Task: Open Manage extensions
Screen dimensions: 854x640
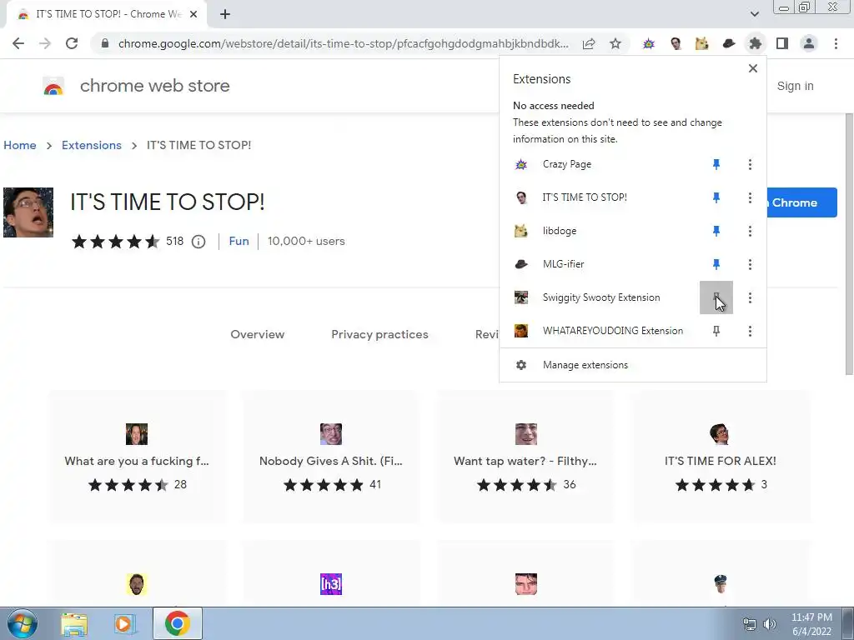Action: coord(633,365)
